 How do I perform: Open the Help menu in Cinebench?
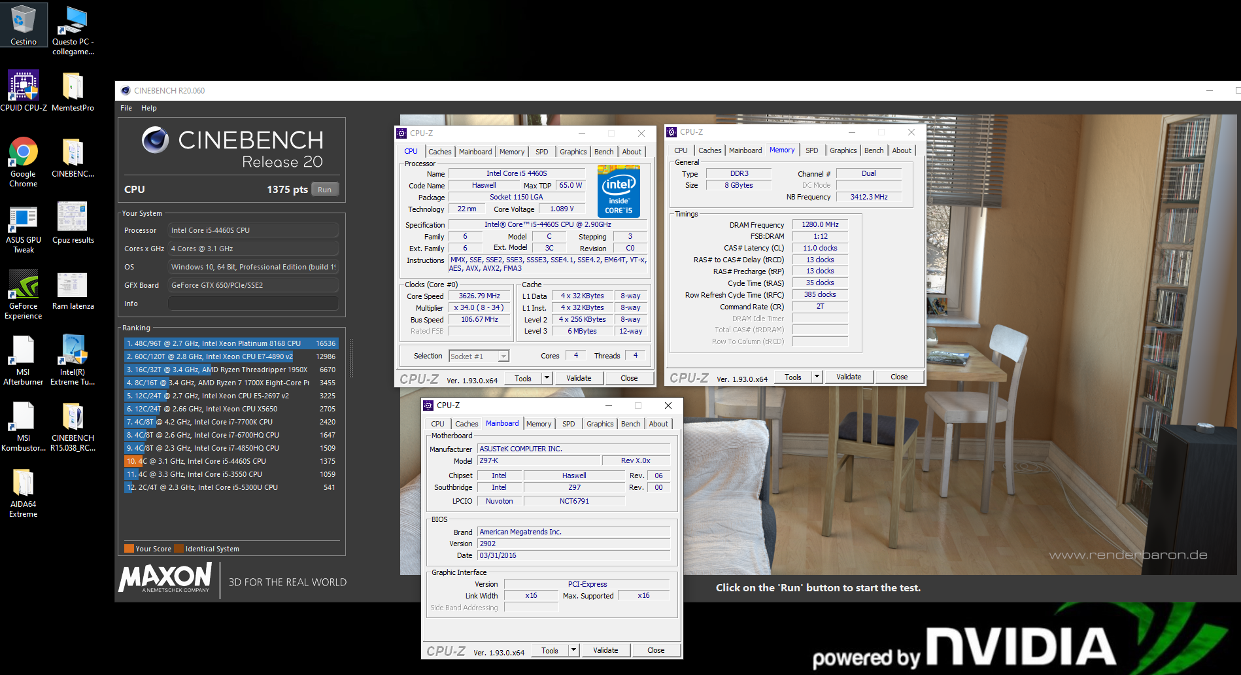(x=149, y=109)
